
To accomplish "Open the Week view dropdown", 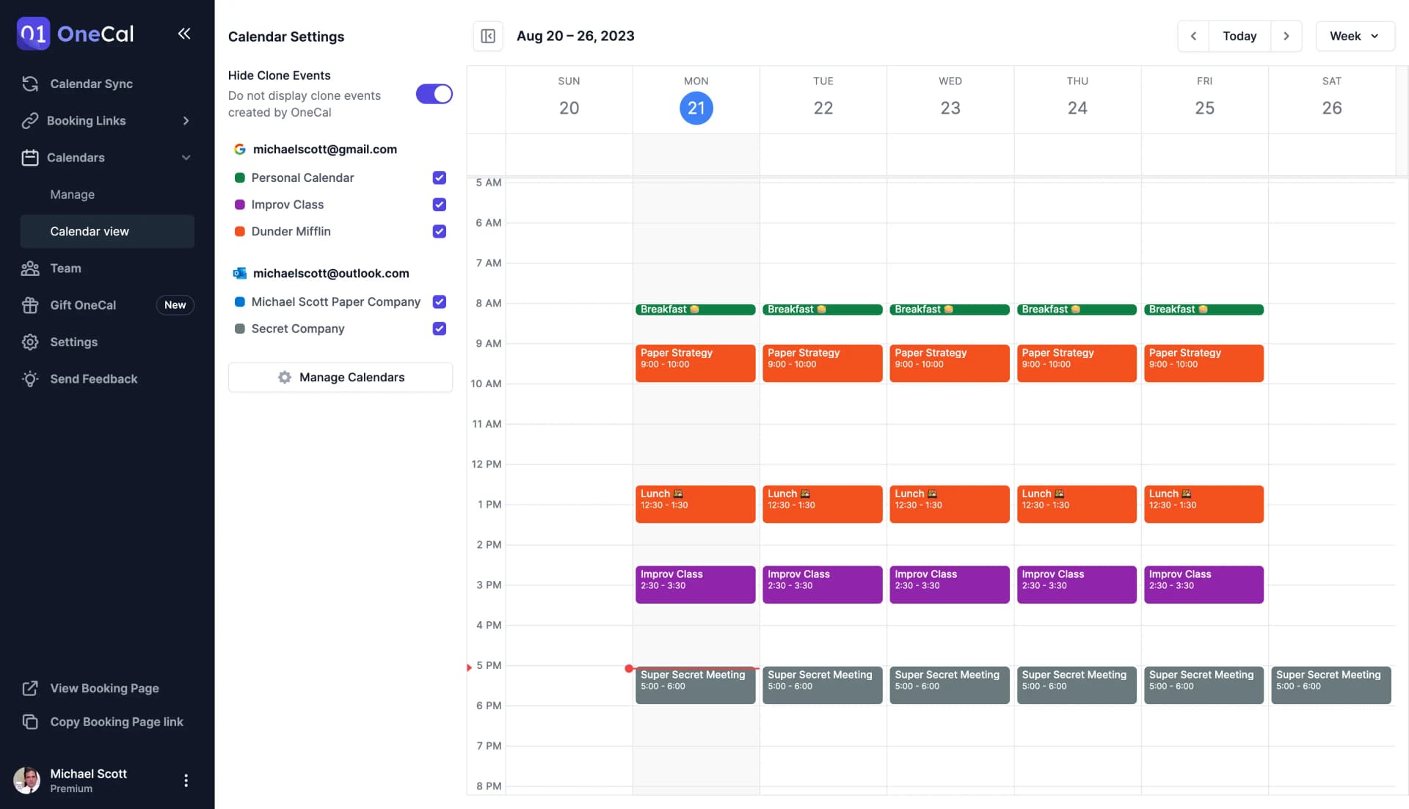I will [1354, 36].
